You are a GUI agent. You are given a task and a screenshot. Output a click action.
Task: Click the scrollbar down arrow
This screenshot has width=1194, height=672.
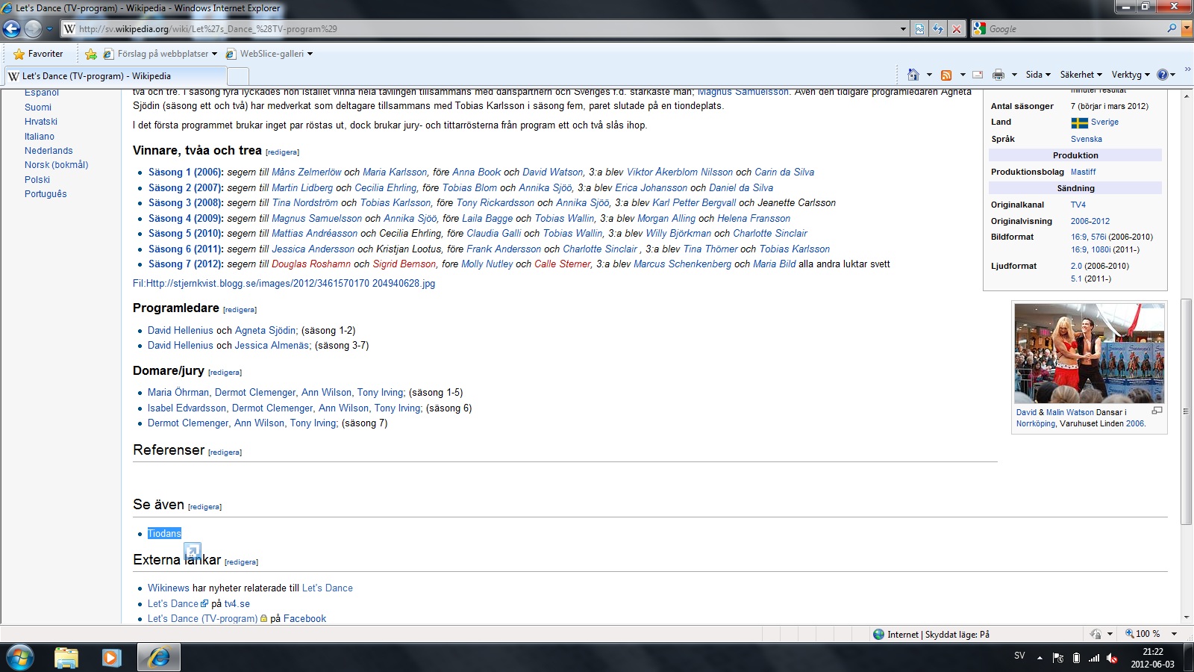[x=1187, y=618]
